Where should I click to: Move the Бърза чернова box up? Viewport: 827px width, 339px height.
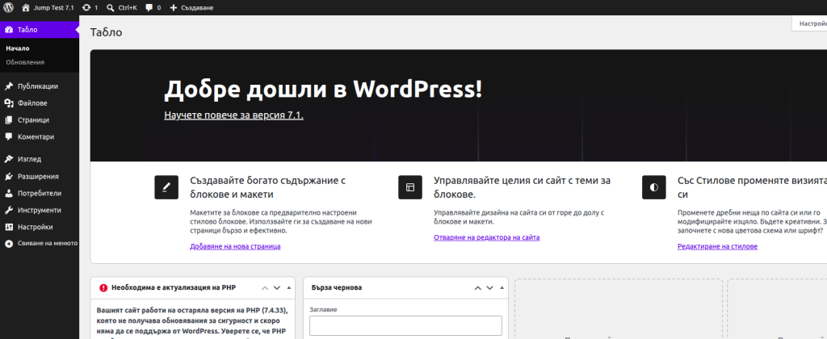(478, 288)
